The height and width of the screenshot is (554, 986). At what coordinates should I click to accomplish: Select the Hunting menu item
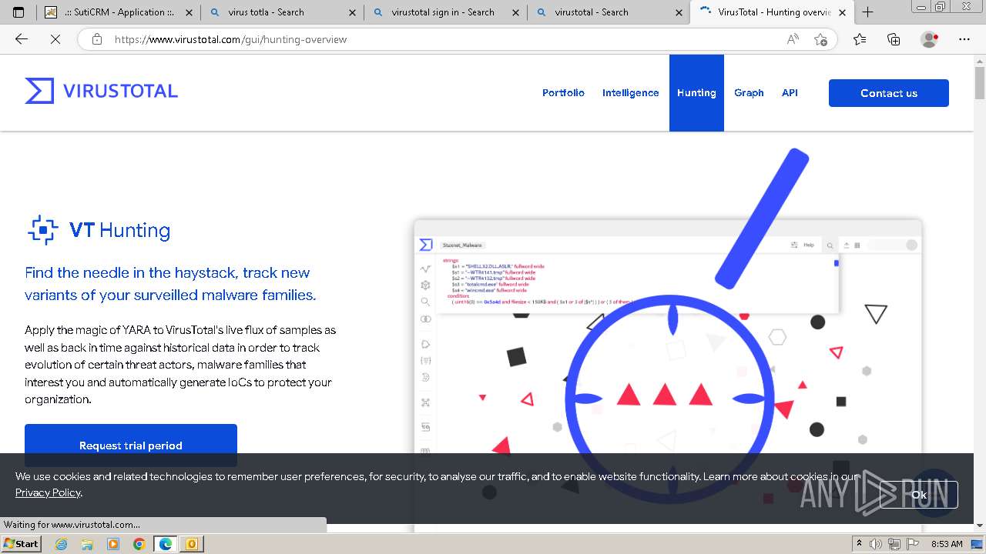pyautogui.click(x=696, y=92)
